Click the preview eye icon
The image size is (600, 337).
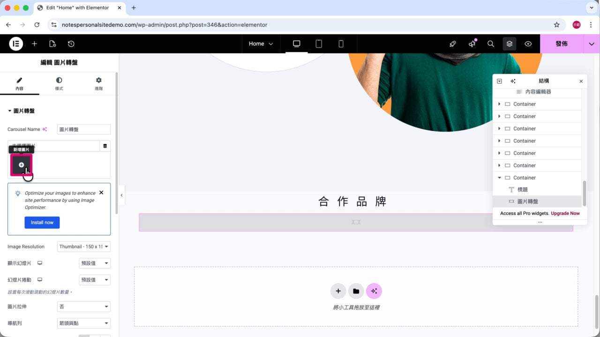pos(528,44)
